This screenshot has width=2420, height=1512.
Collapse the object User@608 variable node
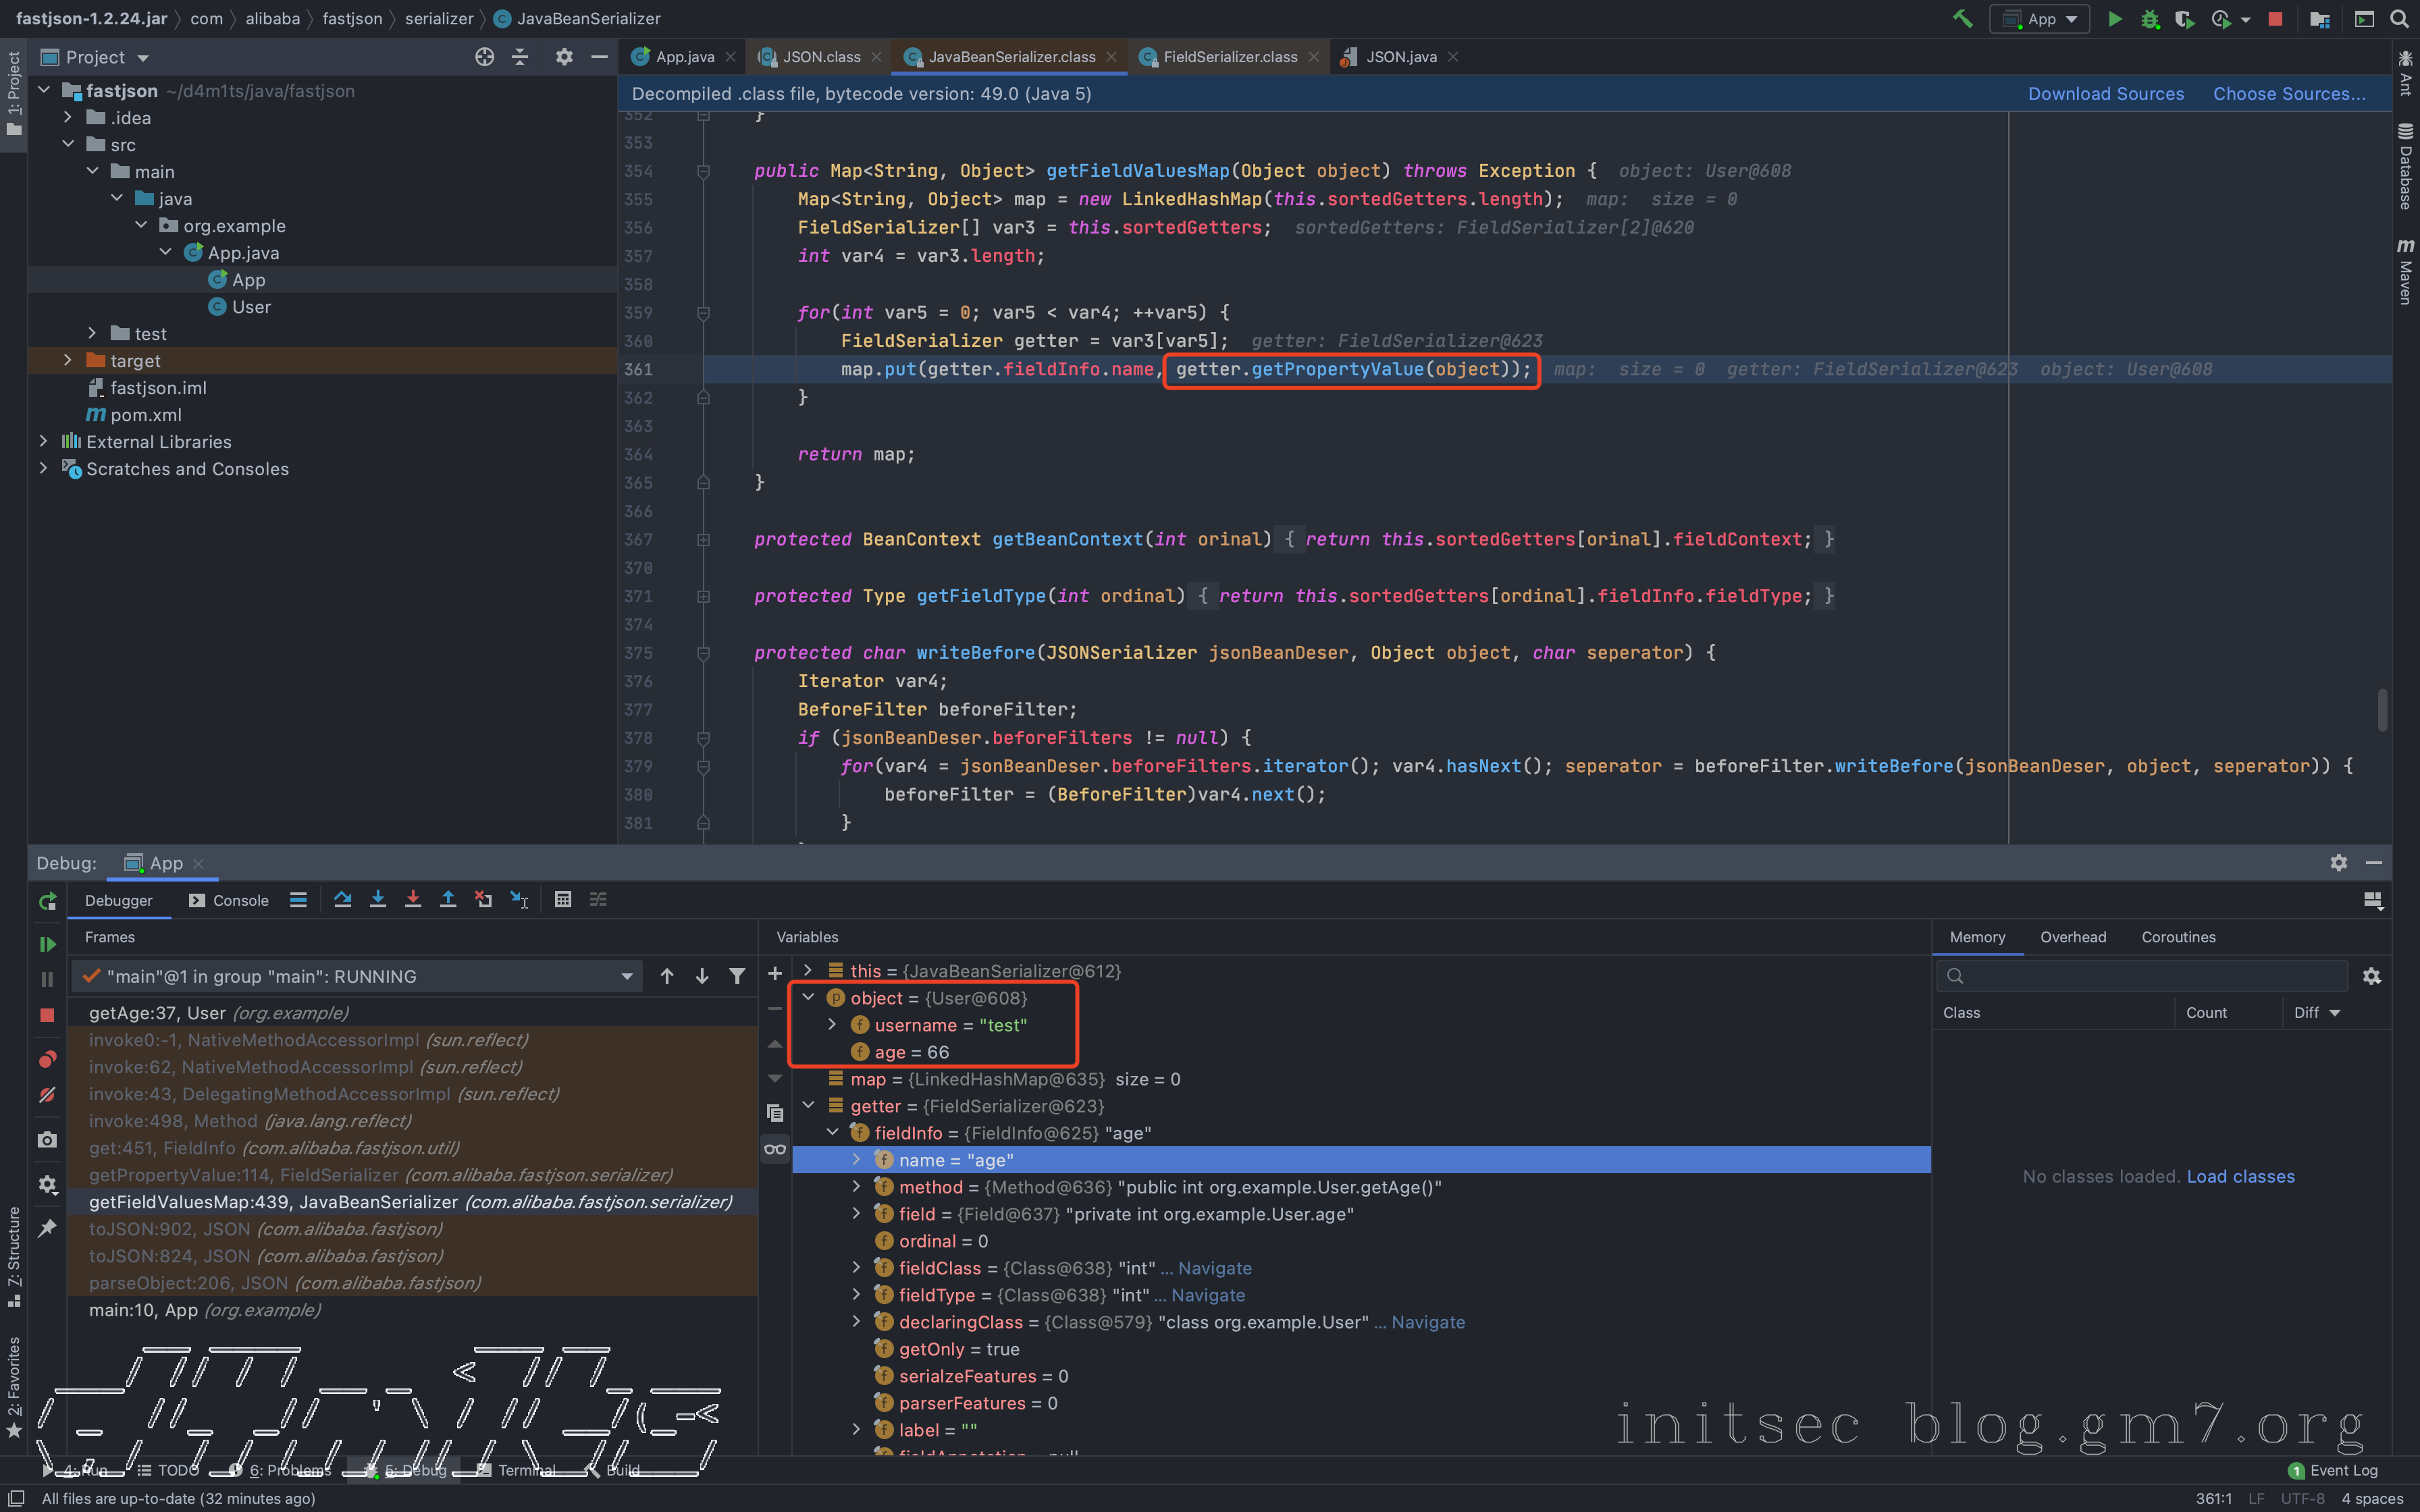(x=809, y=997)
